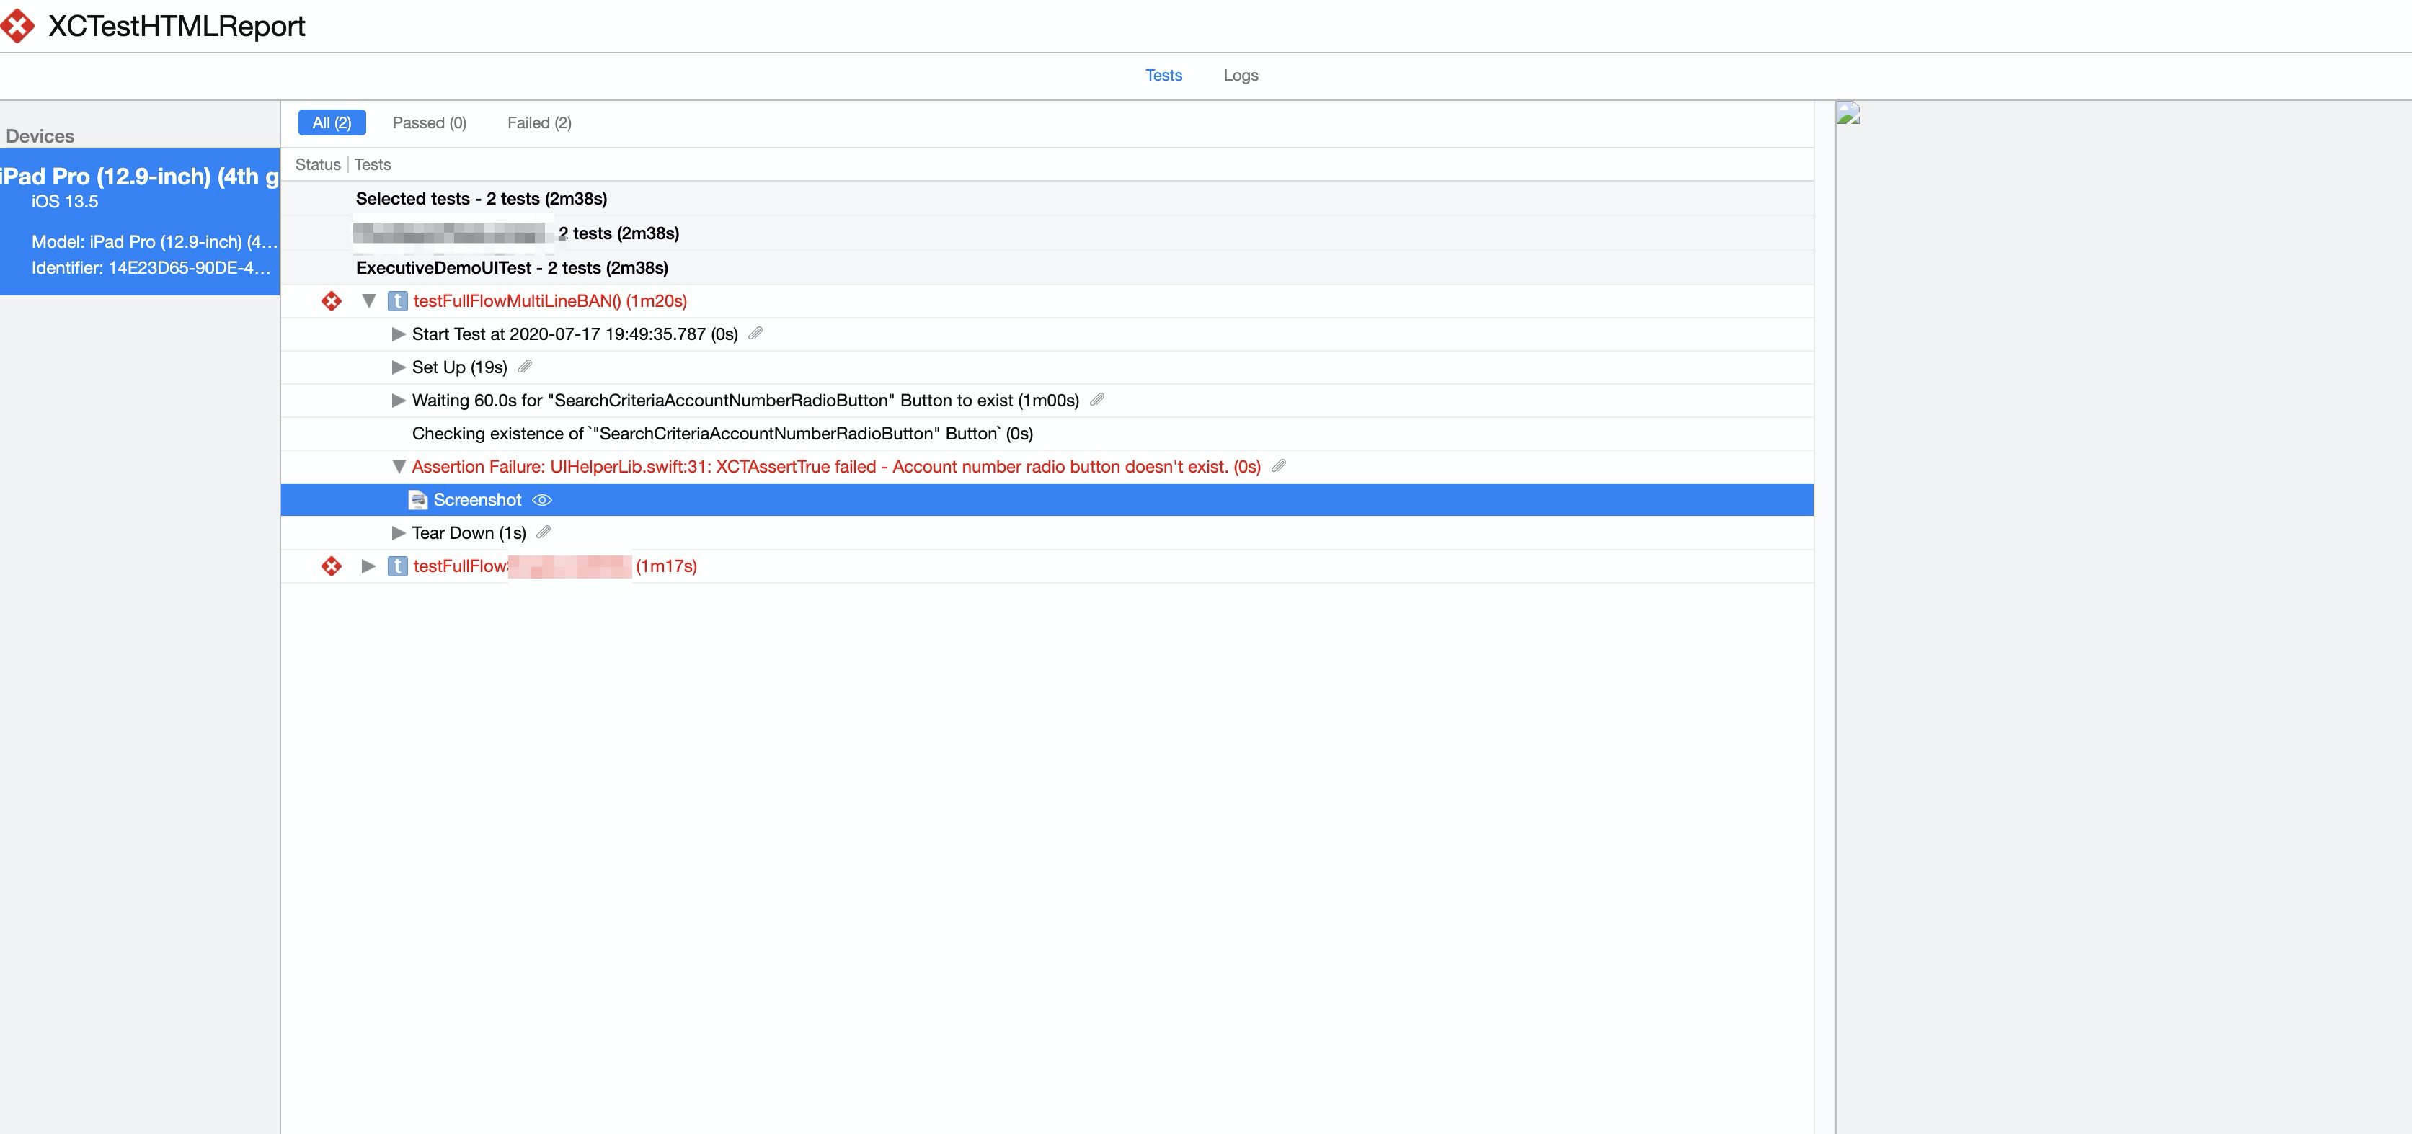Click paperclip icon beside Tear Down
Viewport: 2412px width, 1134px height.
(x=543, y=532)
